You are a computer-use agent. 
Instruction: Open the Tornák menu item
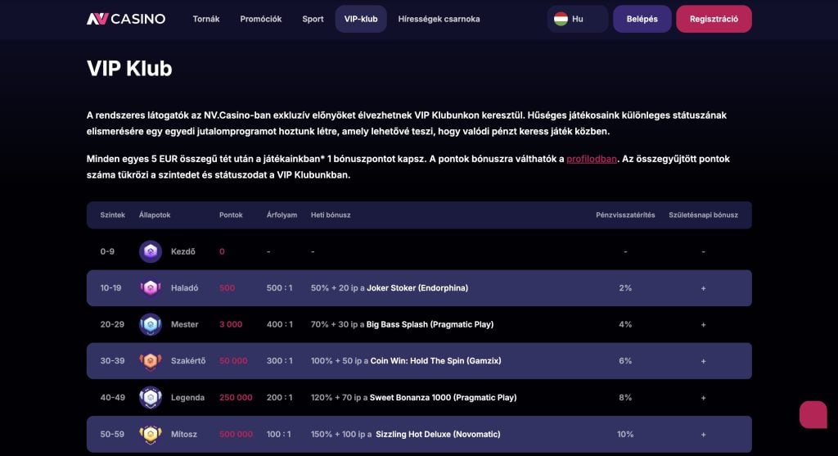[205, 19]
